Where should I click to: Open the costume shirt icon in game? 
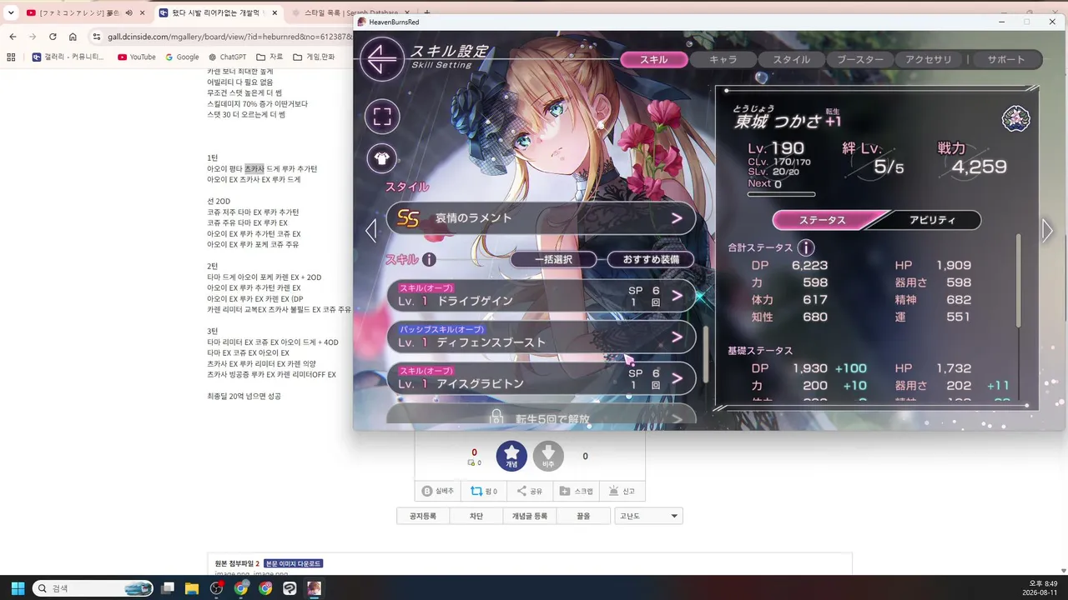pyautogui.click(x=382, y=157)
